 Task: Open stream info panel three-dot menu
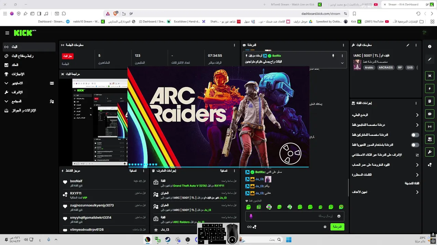pos(416,45)
